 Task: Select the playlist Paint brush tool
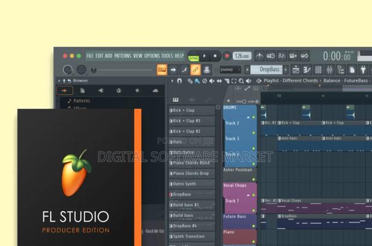(x=197, y=81)
